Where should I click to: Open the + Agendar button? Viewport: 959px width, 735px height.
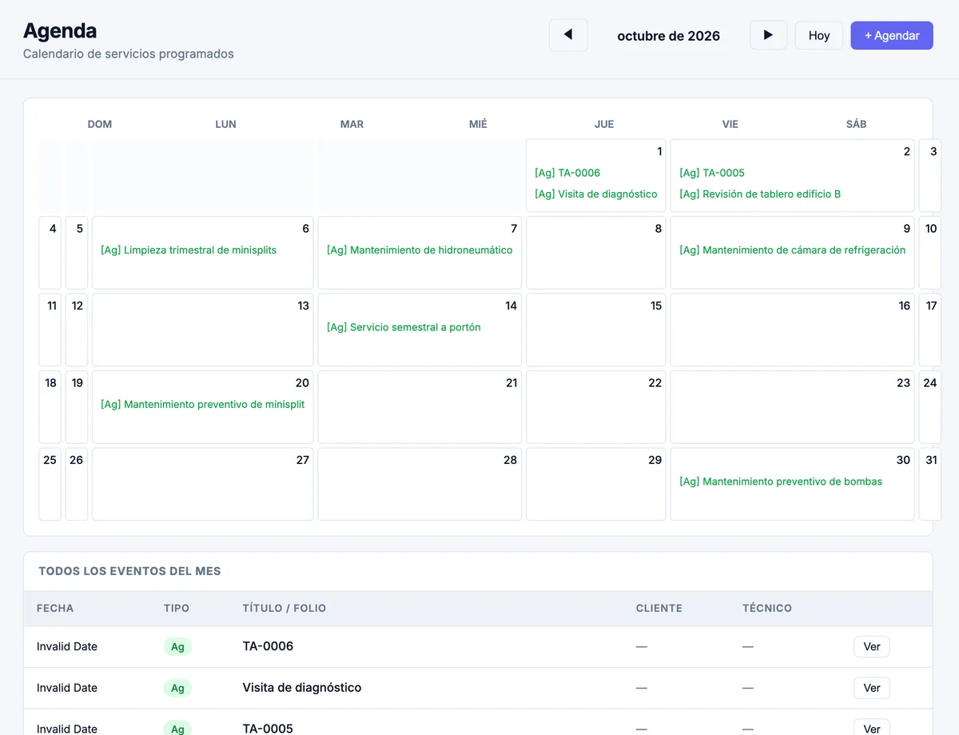click(x=892, y=35)
